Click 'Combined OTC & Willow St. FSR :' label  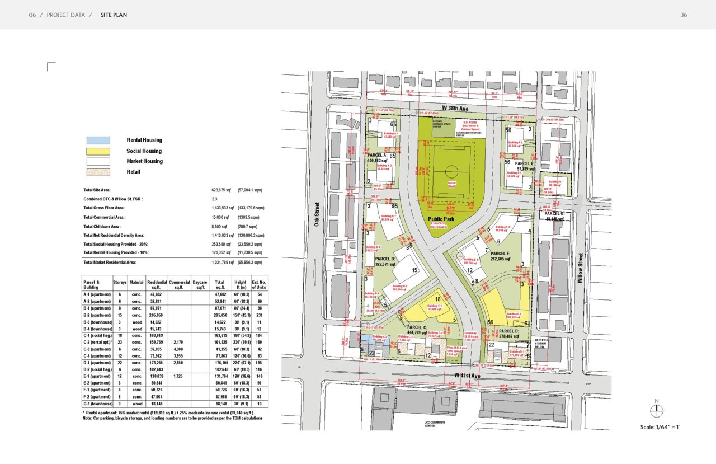tap(113, 199)
